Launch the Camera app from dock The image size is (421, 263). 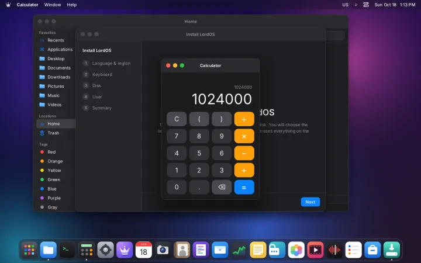tap(163, 250)
